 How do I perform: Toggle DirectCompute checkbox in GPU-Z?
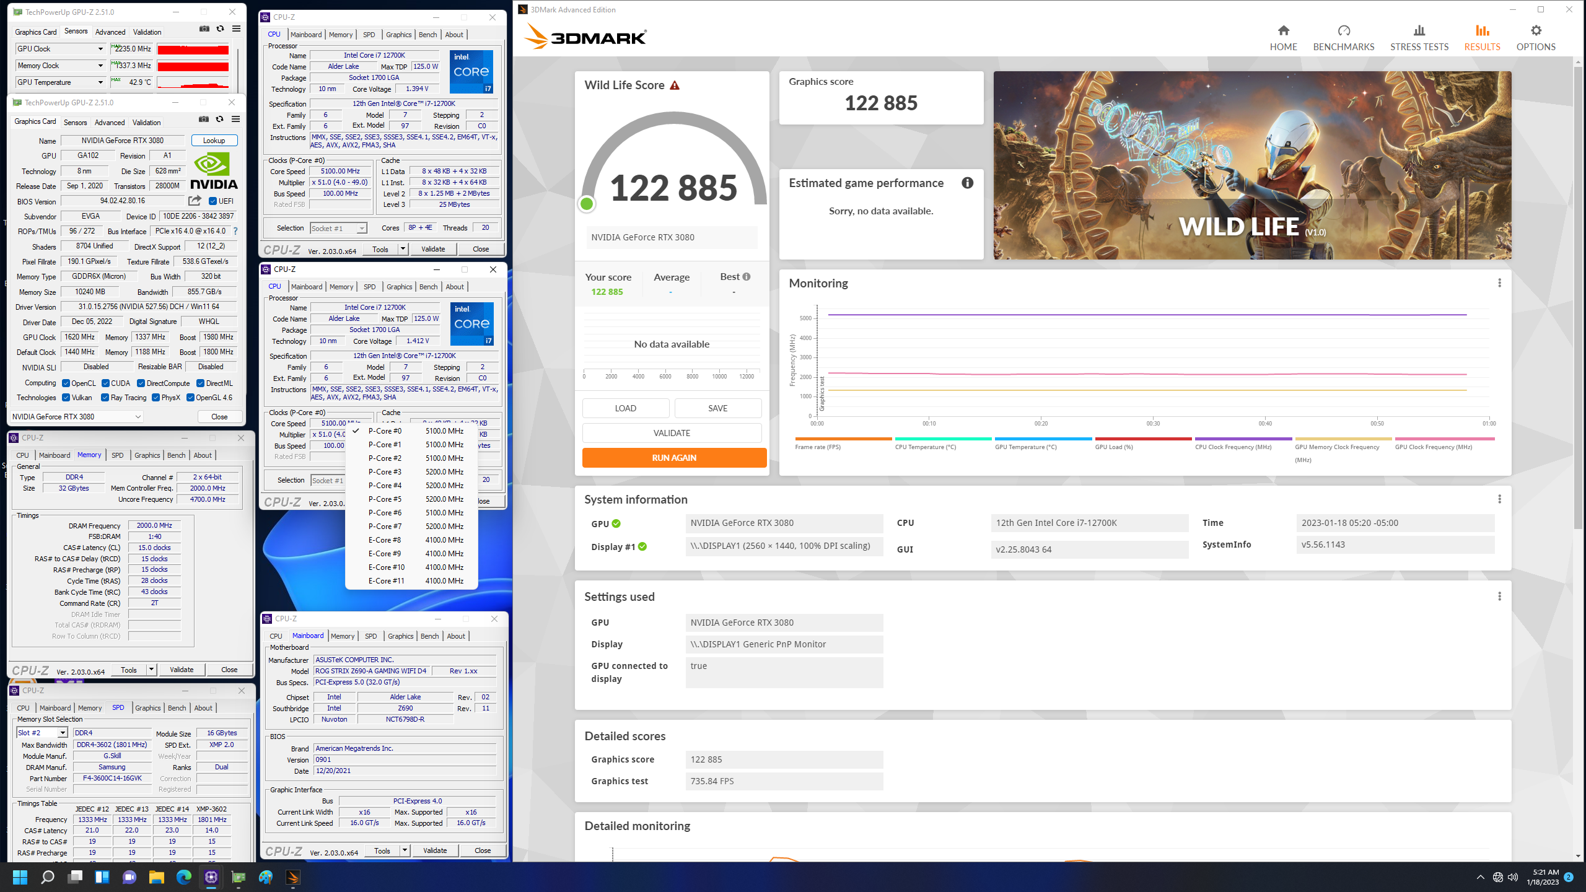(x=141, y=383)
